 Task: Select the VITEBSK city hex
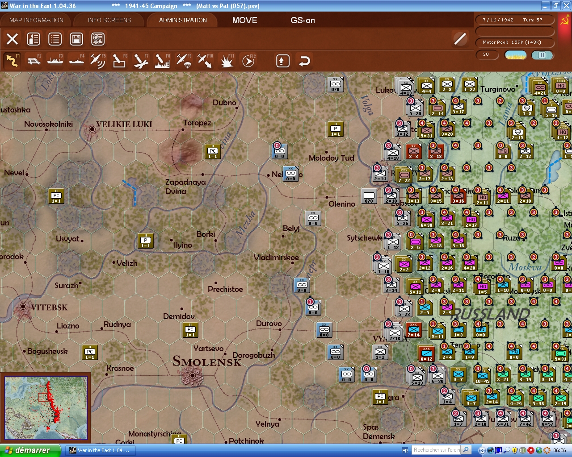(x=23, y=307)
